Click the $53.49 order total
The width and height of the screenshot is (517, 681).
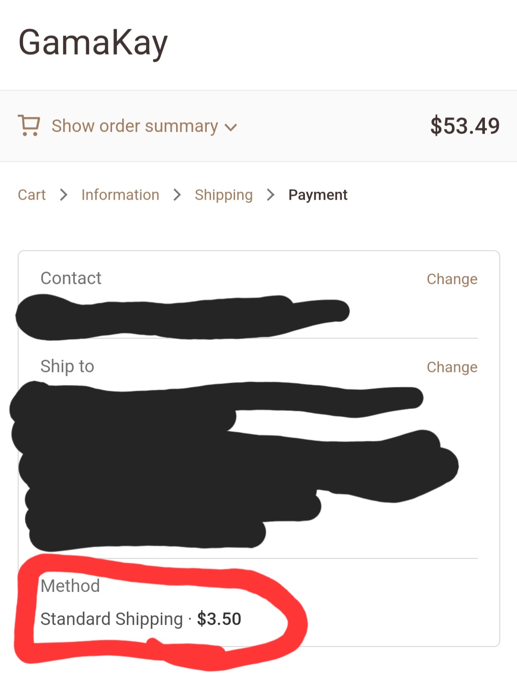(464, 126)
